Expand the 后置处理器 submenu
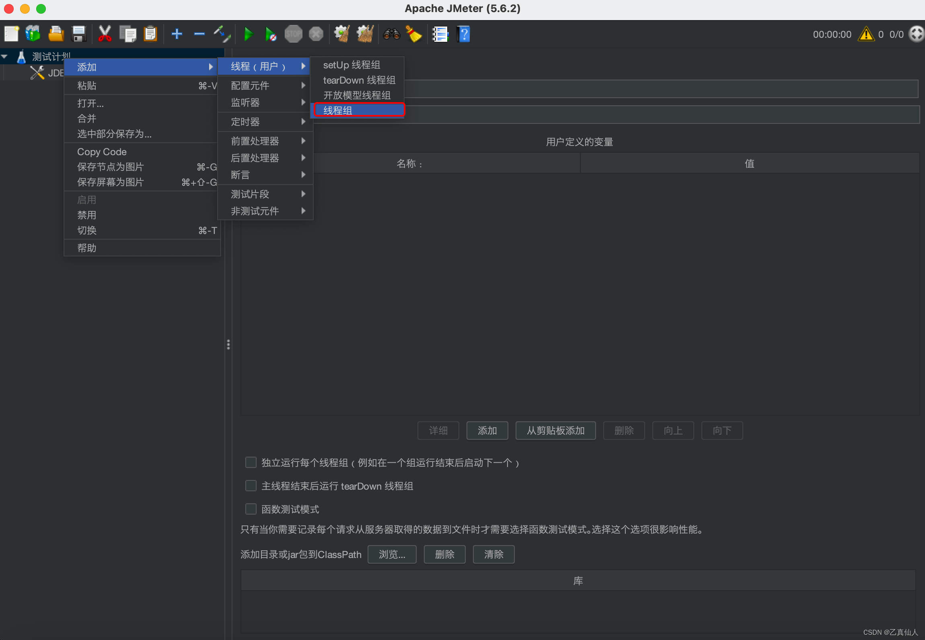This screenshot has height=640, width=925. pos(265,158)
